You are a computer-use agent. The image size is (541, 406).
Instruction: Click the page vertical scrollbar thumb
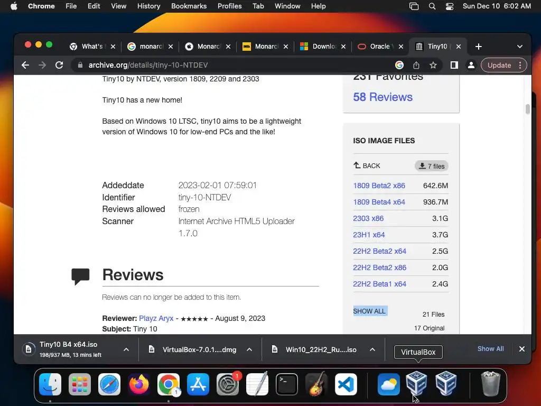527,109
